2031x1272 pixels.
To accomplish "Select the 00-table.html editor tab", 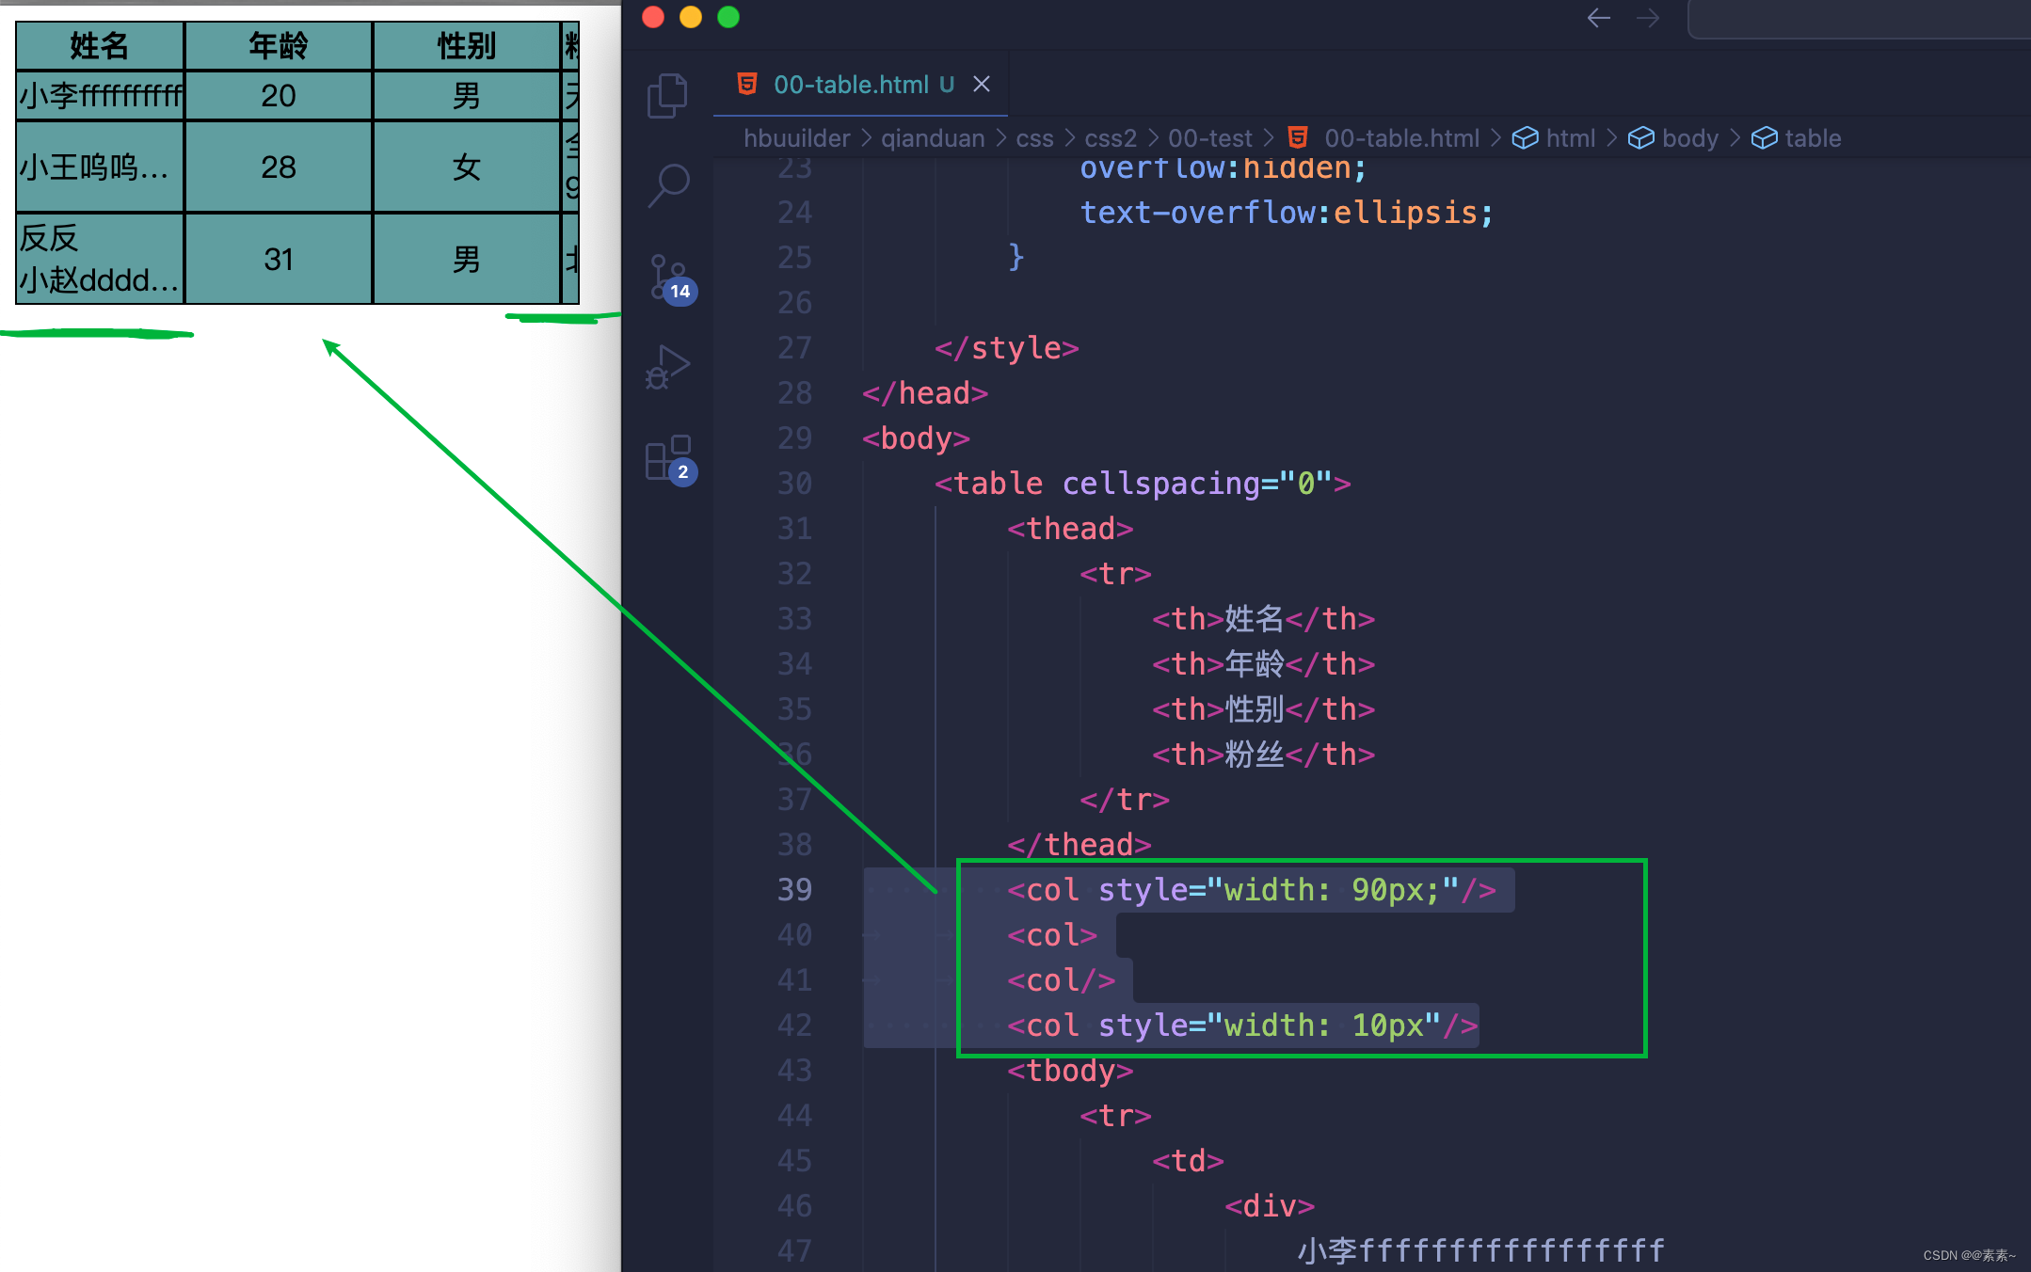I will (860, 85).
